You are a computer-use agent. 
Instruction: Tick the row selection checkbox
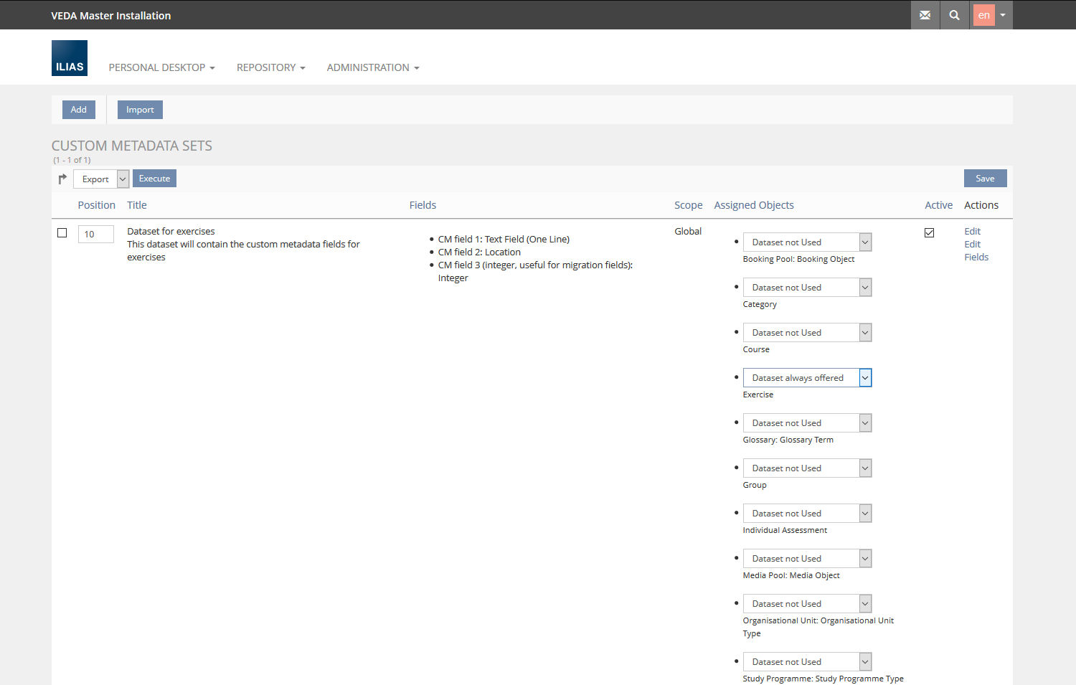pos(62,233)
